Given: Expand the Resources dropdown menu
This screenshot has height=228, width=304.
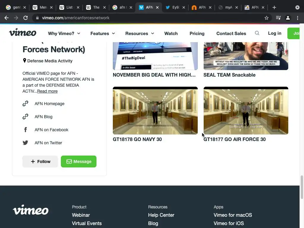Looking at the screenshot, I should click(140, 33).
